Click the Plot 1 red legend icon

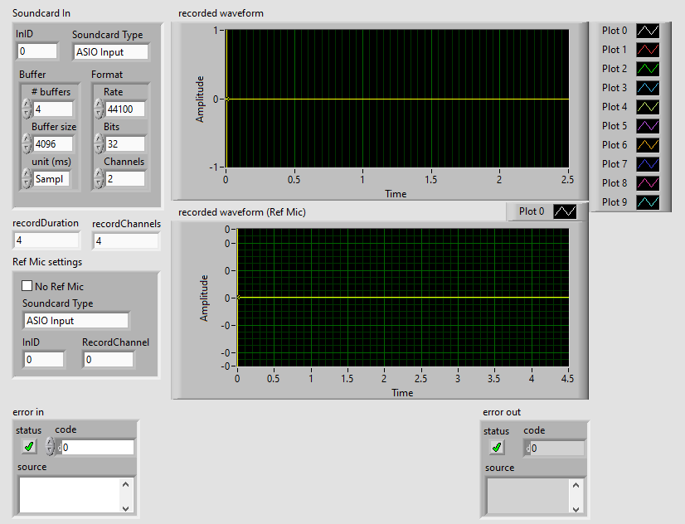[648, 50]
